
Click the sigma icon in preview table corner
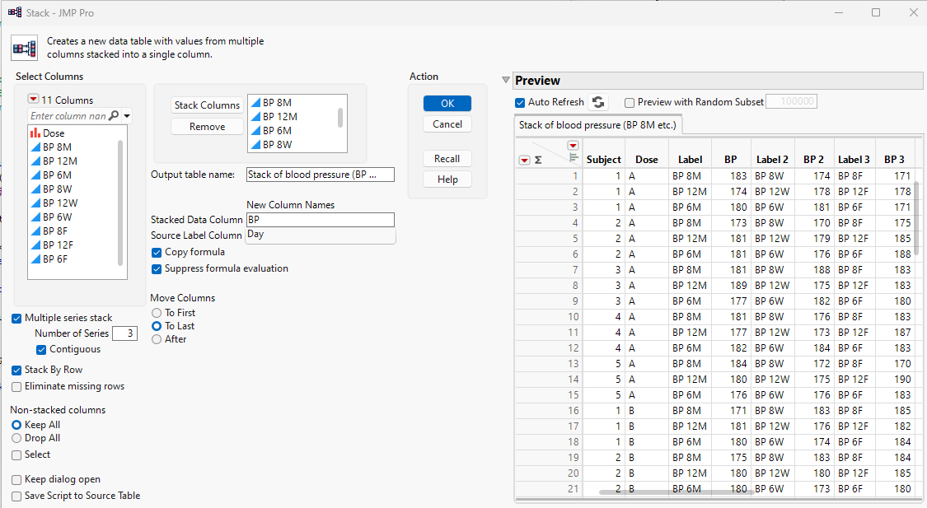(538, 160)
